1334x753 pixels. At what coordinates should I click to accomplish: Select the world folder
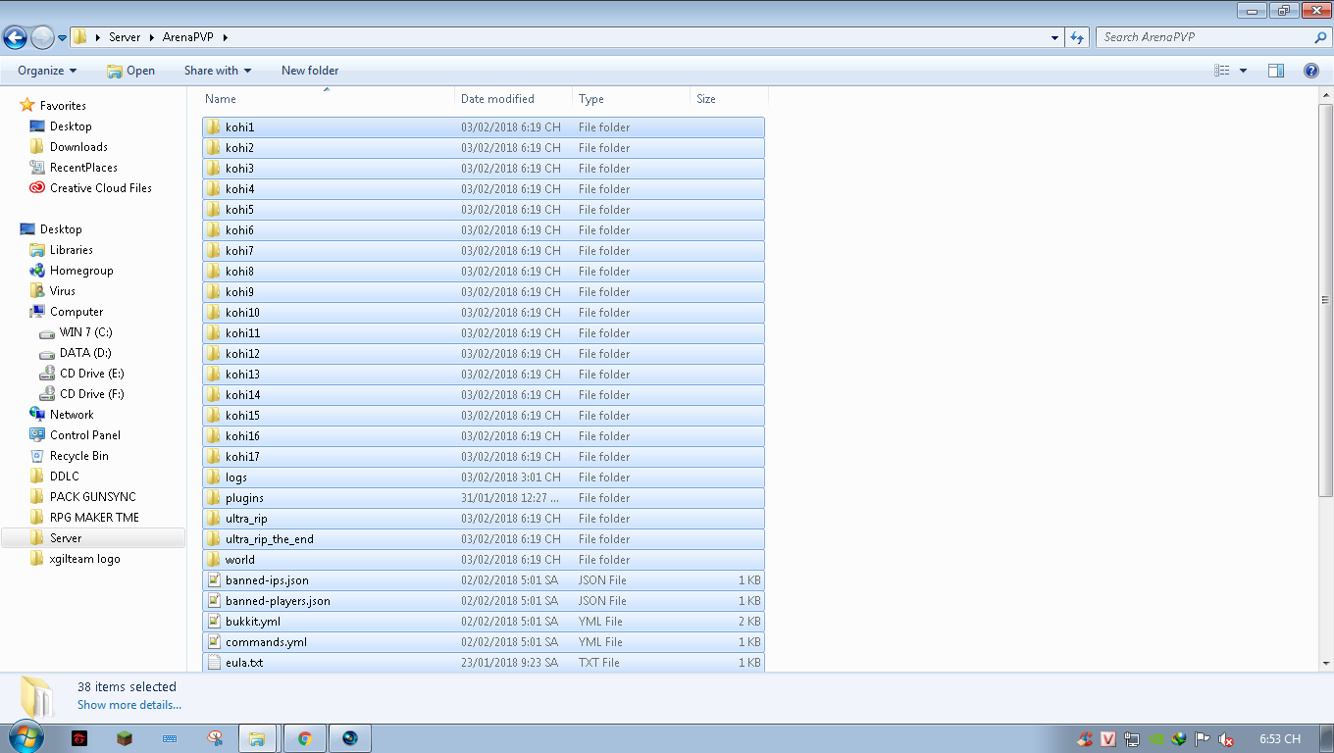point(484,560)
